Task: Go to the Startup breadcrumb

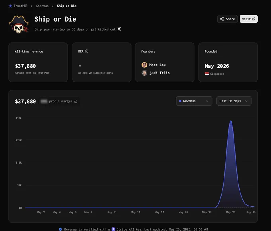Action: pos(42,6)
